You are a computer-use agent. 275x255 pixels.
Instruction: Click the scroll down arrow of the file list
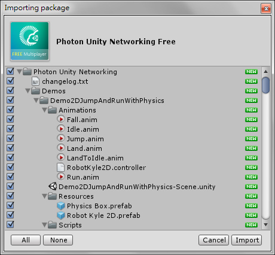click(x=265, y=225)
